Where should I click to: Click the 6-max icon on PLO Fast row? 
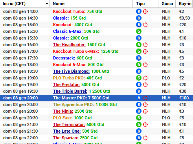coord(139,118)
